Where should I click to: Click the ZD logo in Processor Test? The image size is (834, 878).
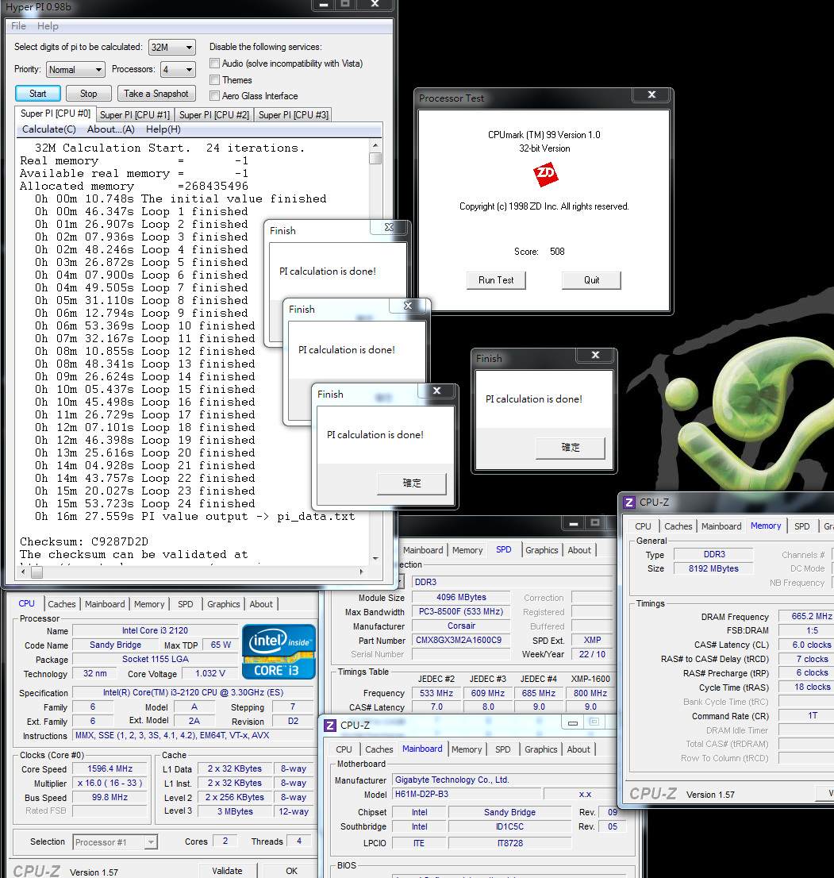545,175
